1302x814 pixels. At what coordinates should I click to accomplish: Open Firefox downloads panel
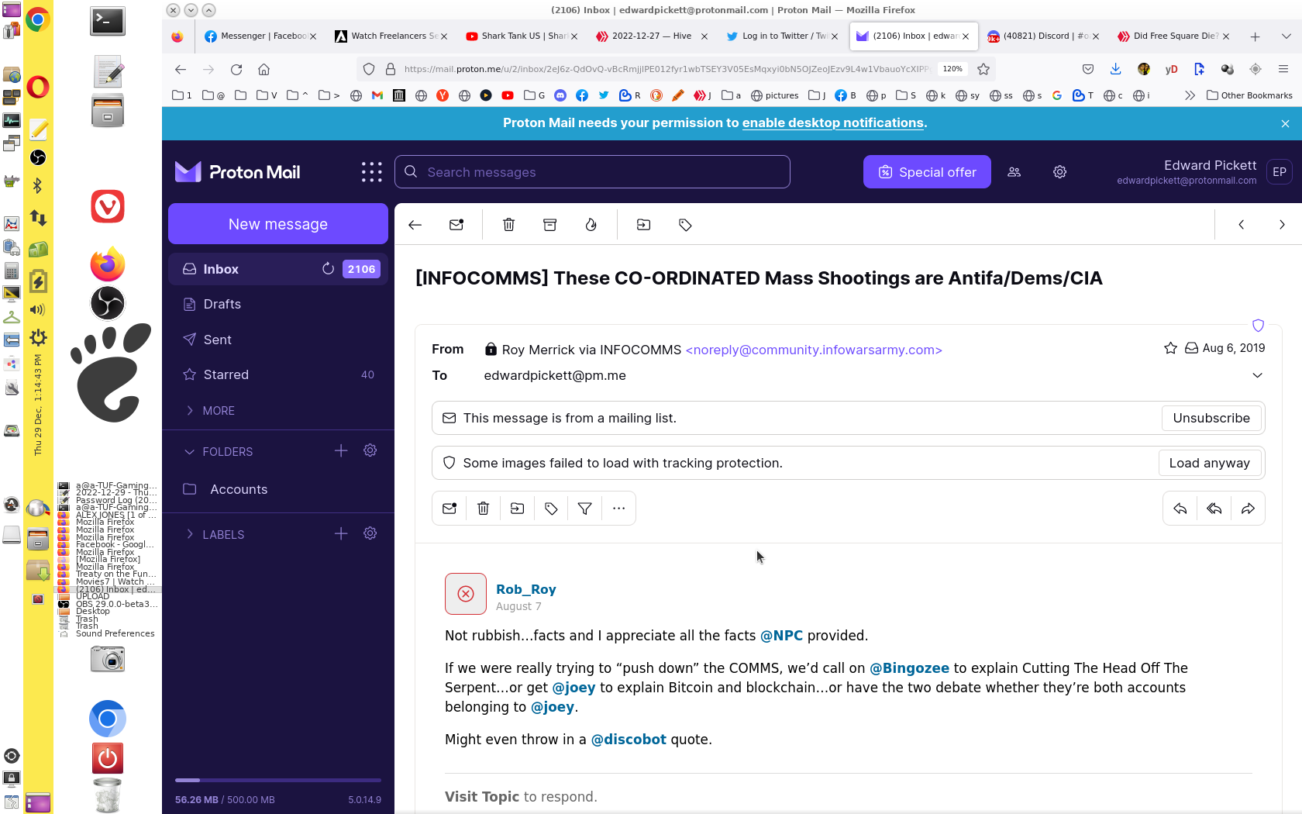(x=1115, y=69)
